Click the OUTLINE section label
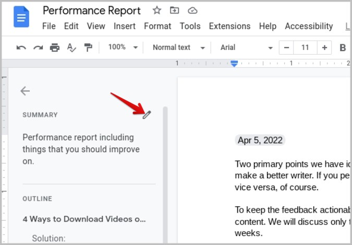The image size is (352, 245). tap(37, 199)
